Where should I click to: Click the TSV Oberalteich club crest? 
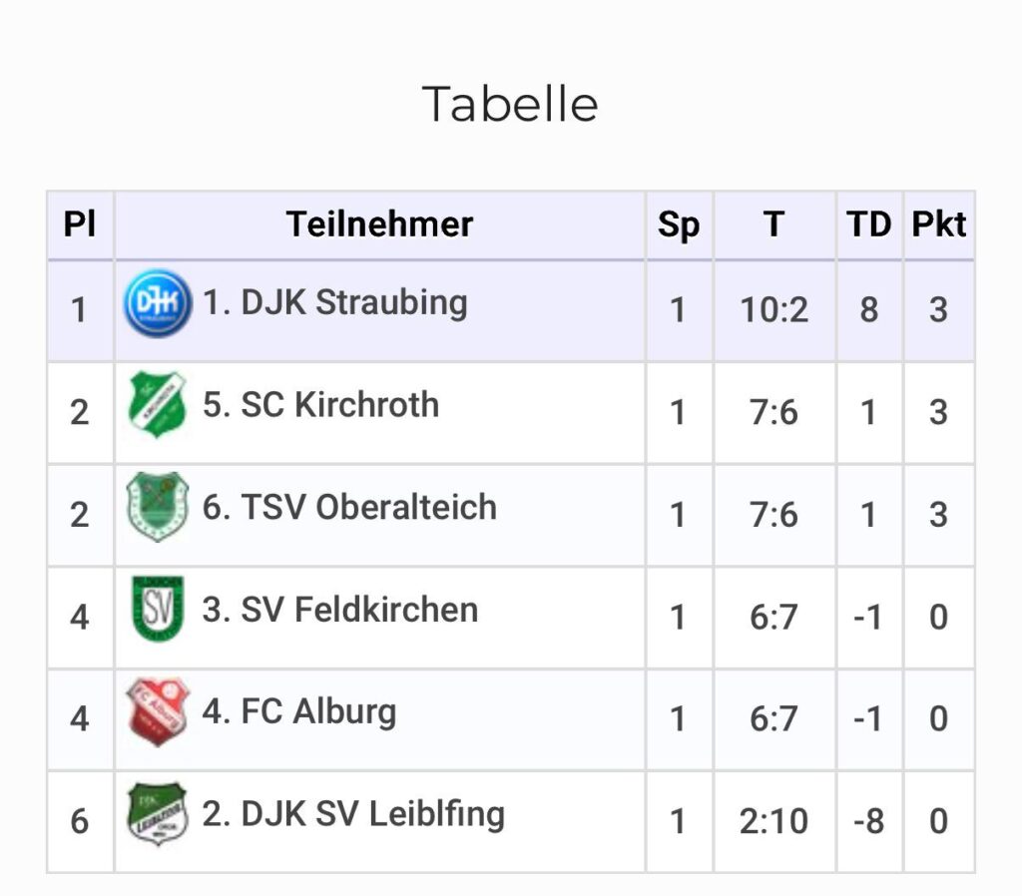point(157,507)
